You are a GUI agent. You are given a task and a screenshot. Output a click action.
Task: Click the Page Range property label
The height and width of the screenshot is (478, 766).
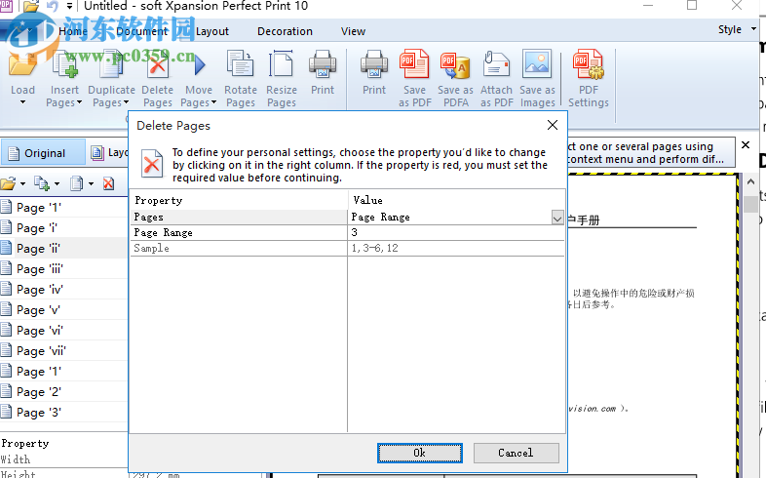click(163, 232)
